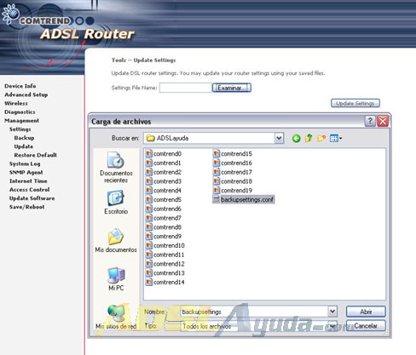Click the Nombre filename input field
Screen dimensions: 416x355
click(x=254, y=312)
